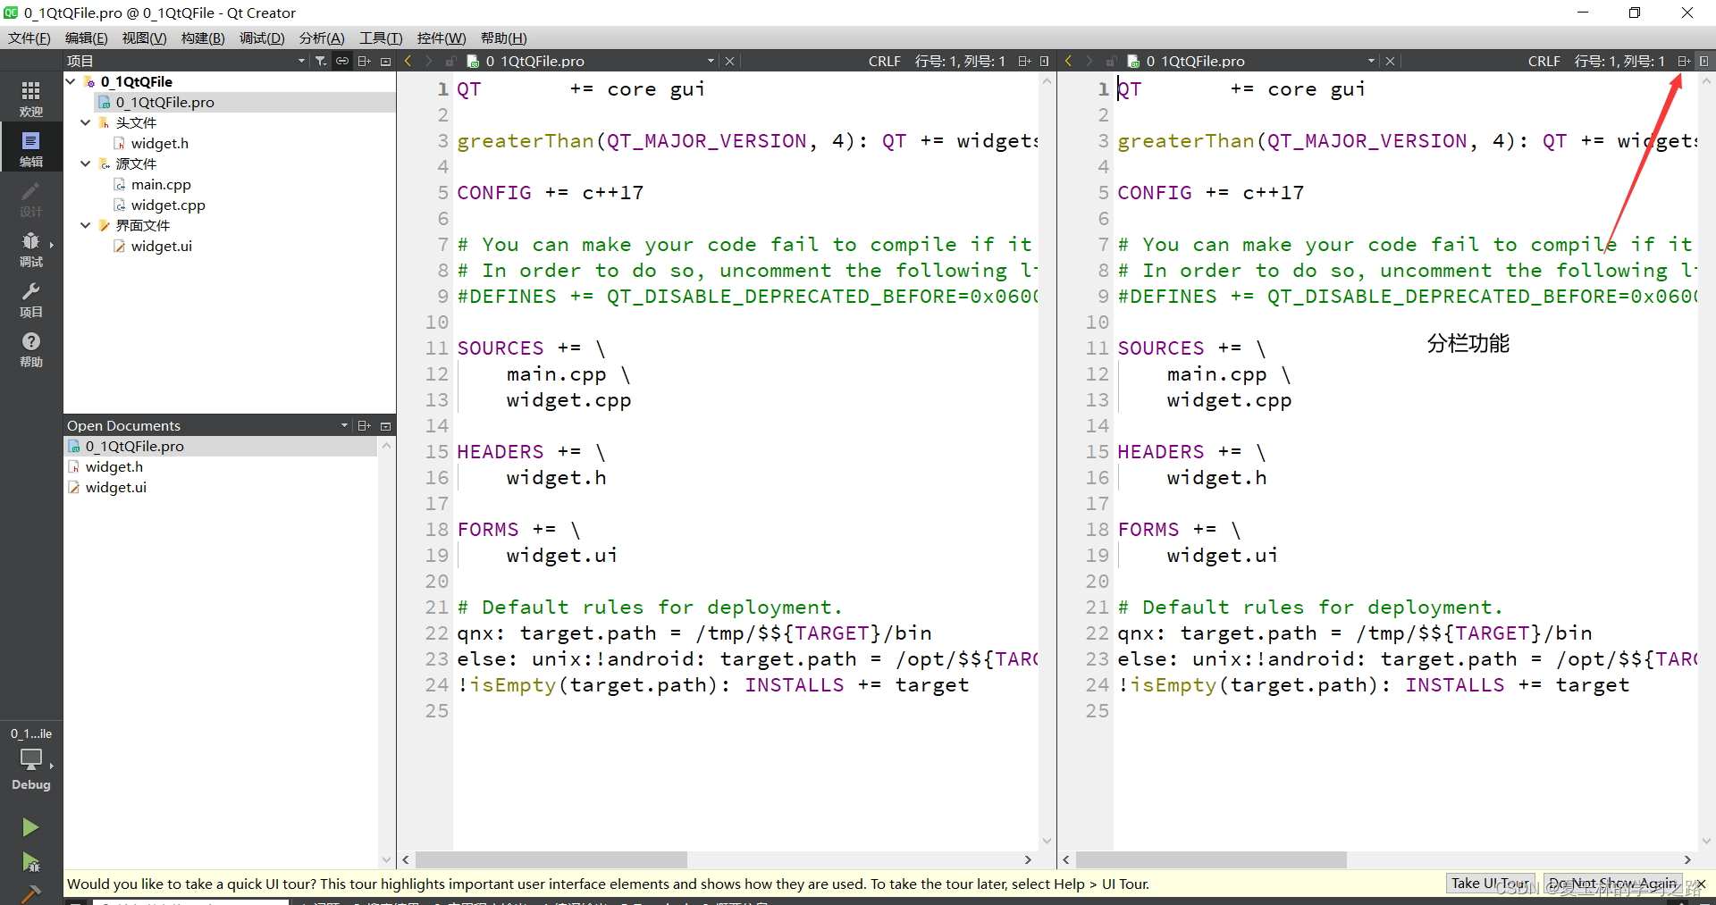
Task: Click right editor horizontal scrollbar thumb
Action: pyautogui.click(x=1211, y=859)
